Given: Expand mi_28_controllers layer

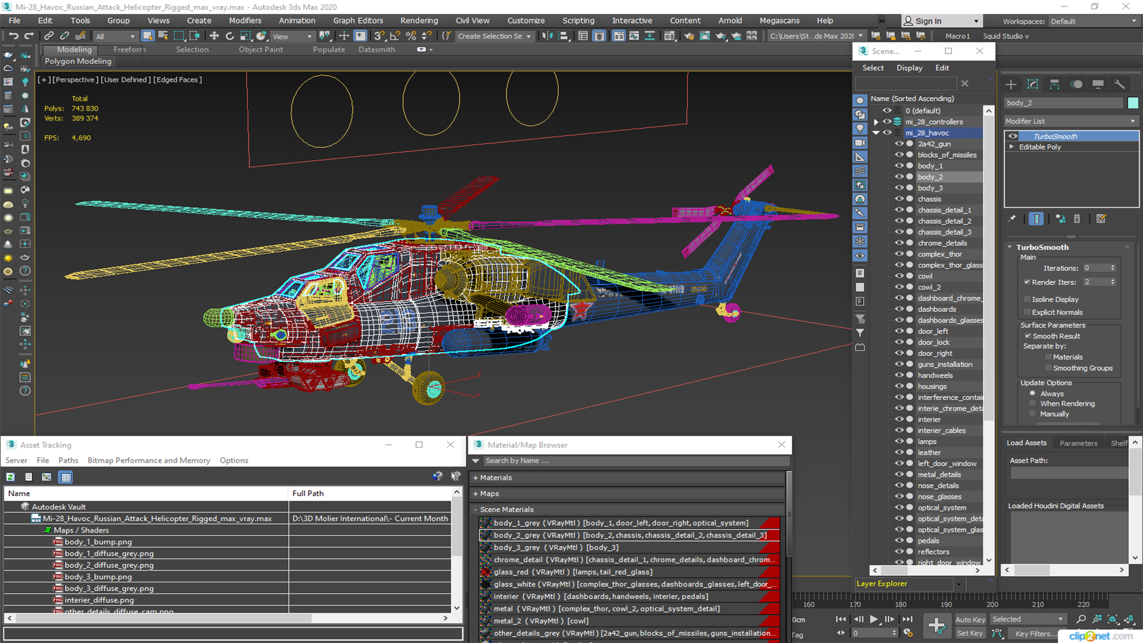Looking at the screenshot, I should point(876,122).
